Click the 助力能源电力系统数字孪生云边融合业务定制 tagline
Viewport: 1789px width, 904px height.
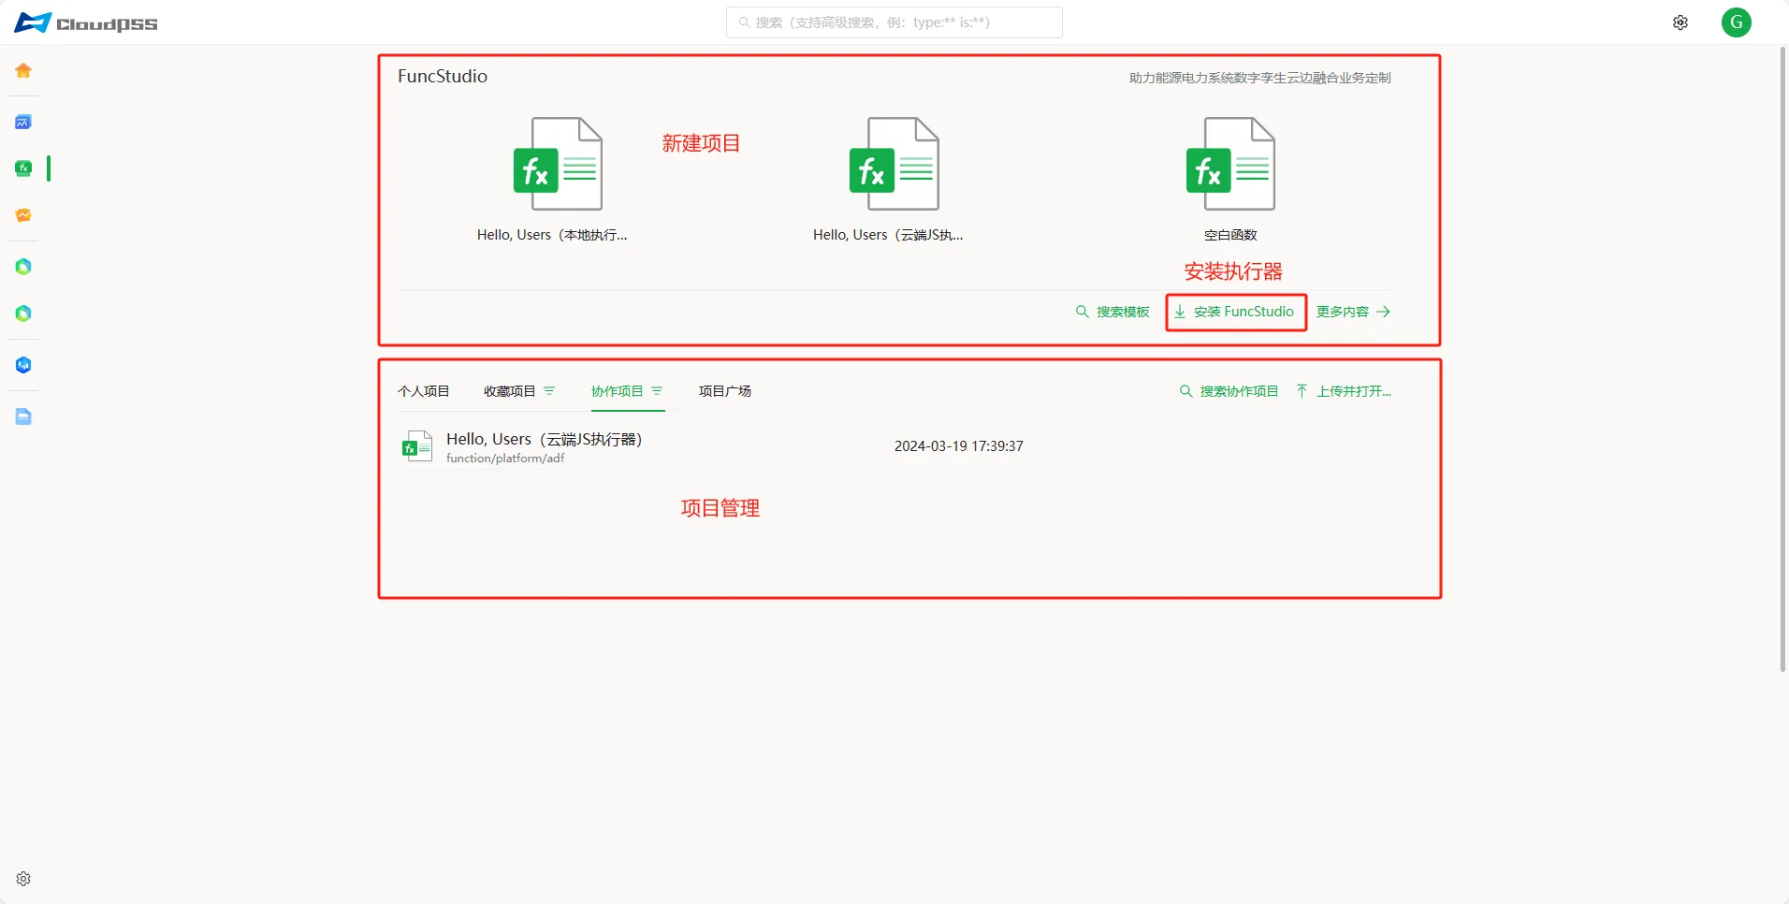[x=1259, y=78]
